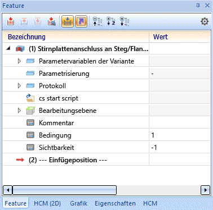Image resolution: width=213 pixels, height=210 pixels.
Task: Collapse all feature tree levels icon
Action: point(97,21)
